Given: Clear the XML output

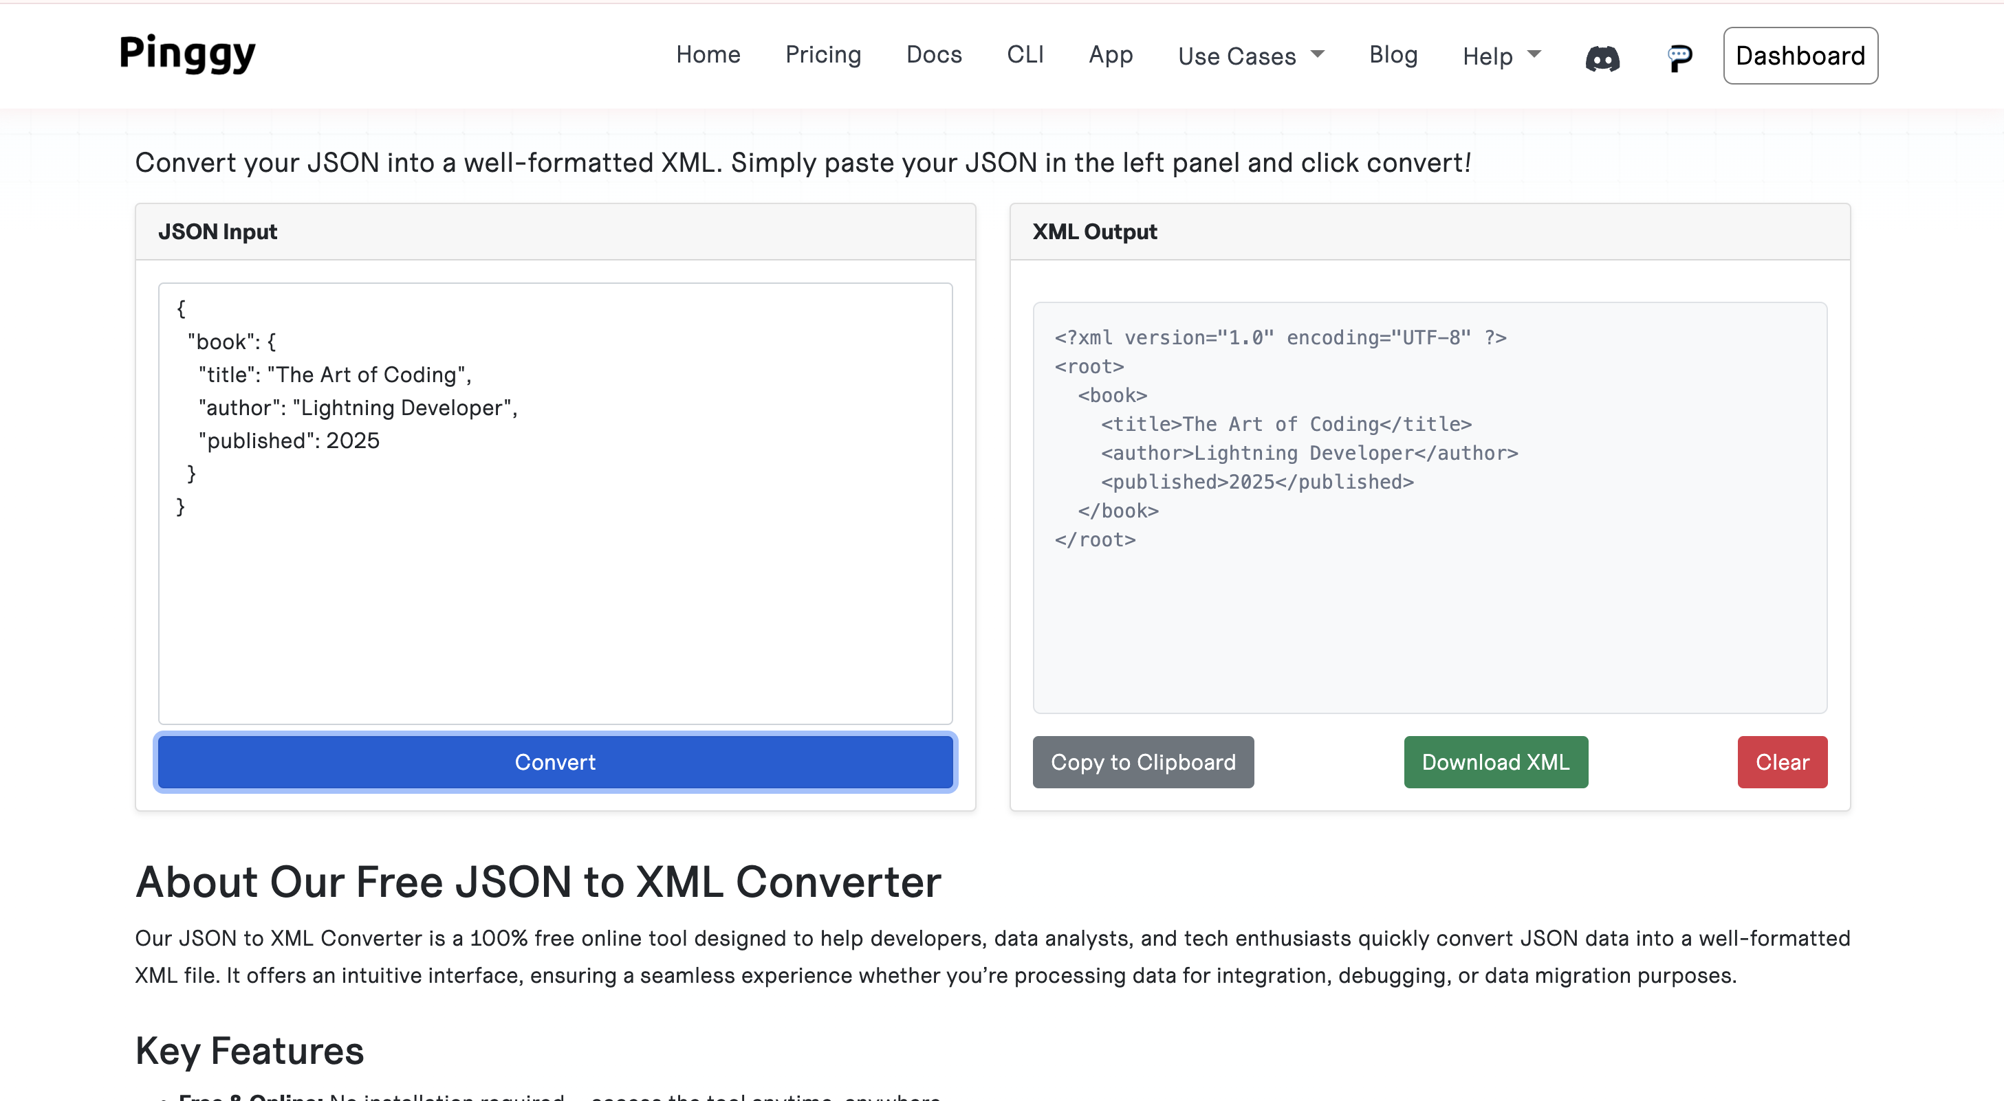Looking at the screenshot, I should tap(1781, 762).
